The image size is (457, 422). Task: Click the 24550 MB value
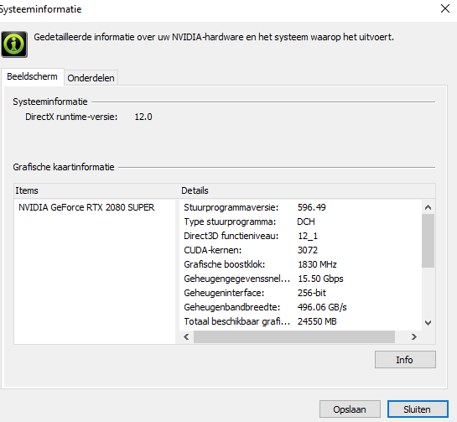click(x=317, y=321)
